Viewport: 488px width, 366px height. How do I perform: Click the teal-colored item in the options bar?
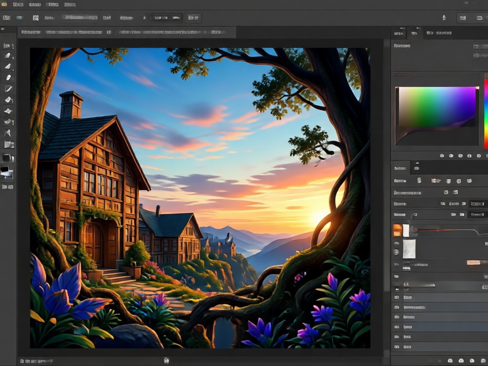click(x=20, y=18)
